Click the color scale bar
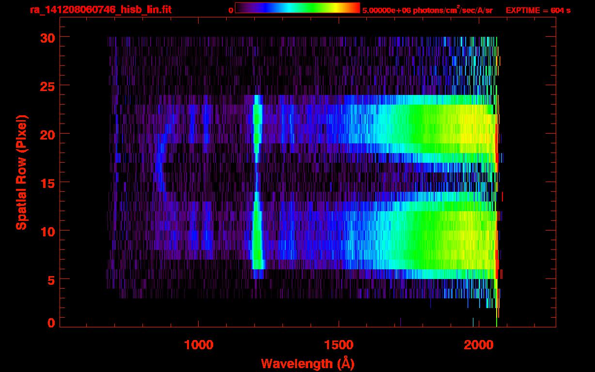This screenshot has width=595, height=372. coord(297,8)
